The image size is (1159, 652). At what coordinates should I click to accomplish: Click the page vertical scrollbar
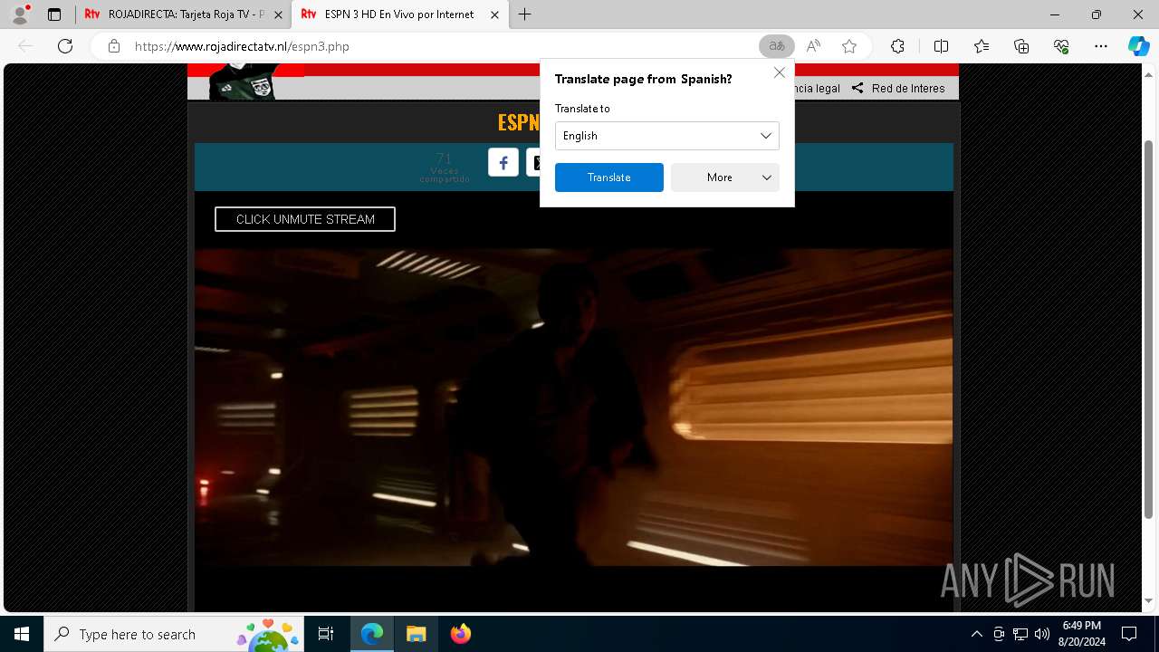tap(1149, 331)
